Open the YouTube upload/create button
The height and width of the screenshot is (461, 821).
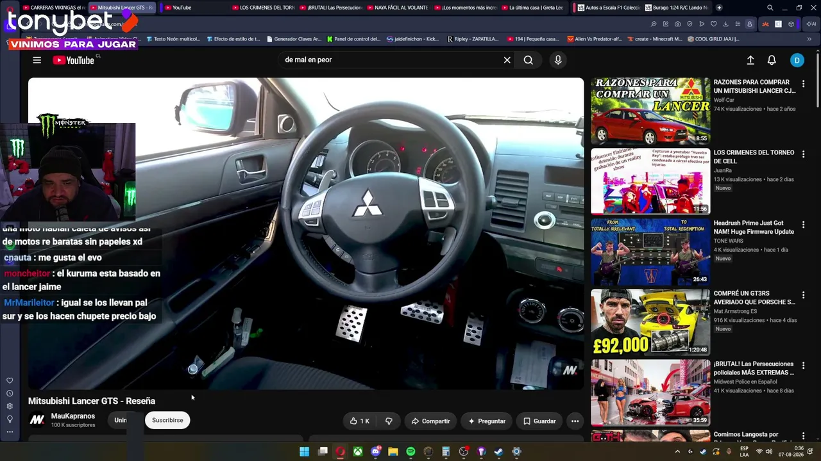pyautogui.click(x=750, y=60)
